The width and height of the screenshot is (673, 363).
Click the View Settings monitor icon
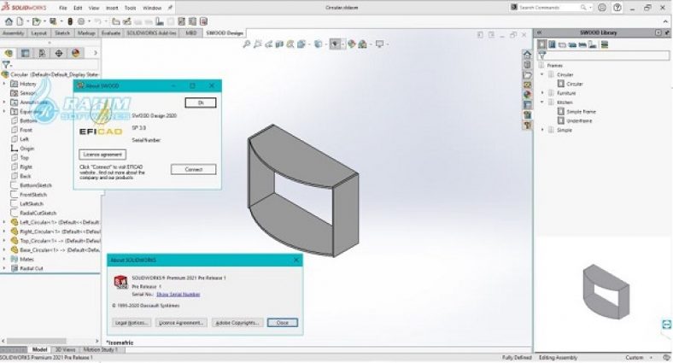379,44
